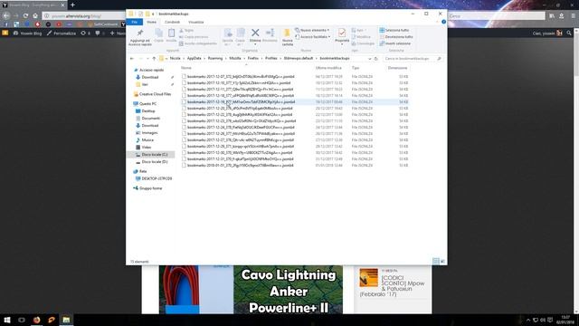579x326 pixels.
Task: Switch to the Home ribbon tab
Action: tap(151, 22)
